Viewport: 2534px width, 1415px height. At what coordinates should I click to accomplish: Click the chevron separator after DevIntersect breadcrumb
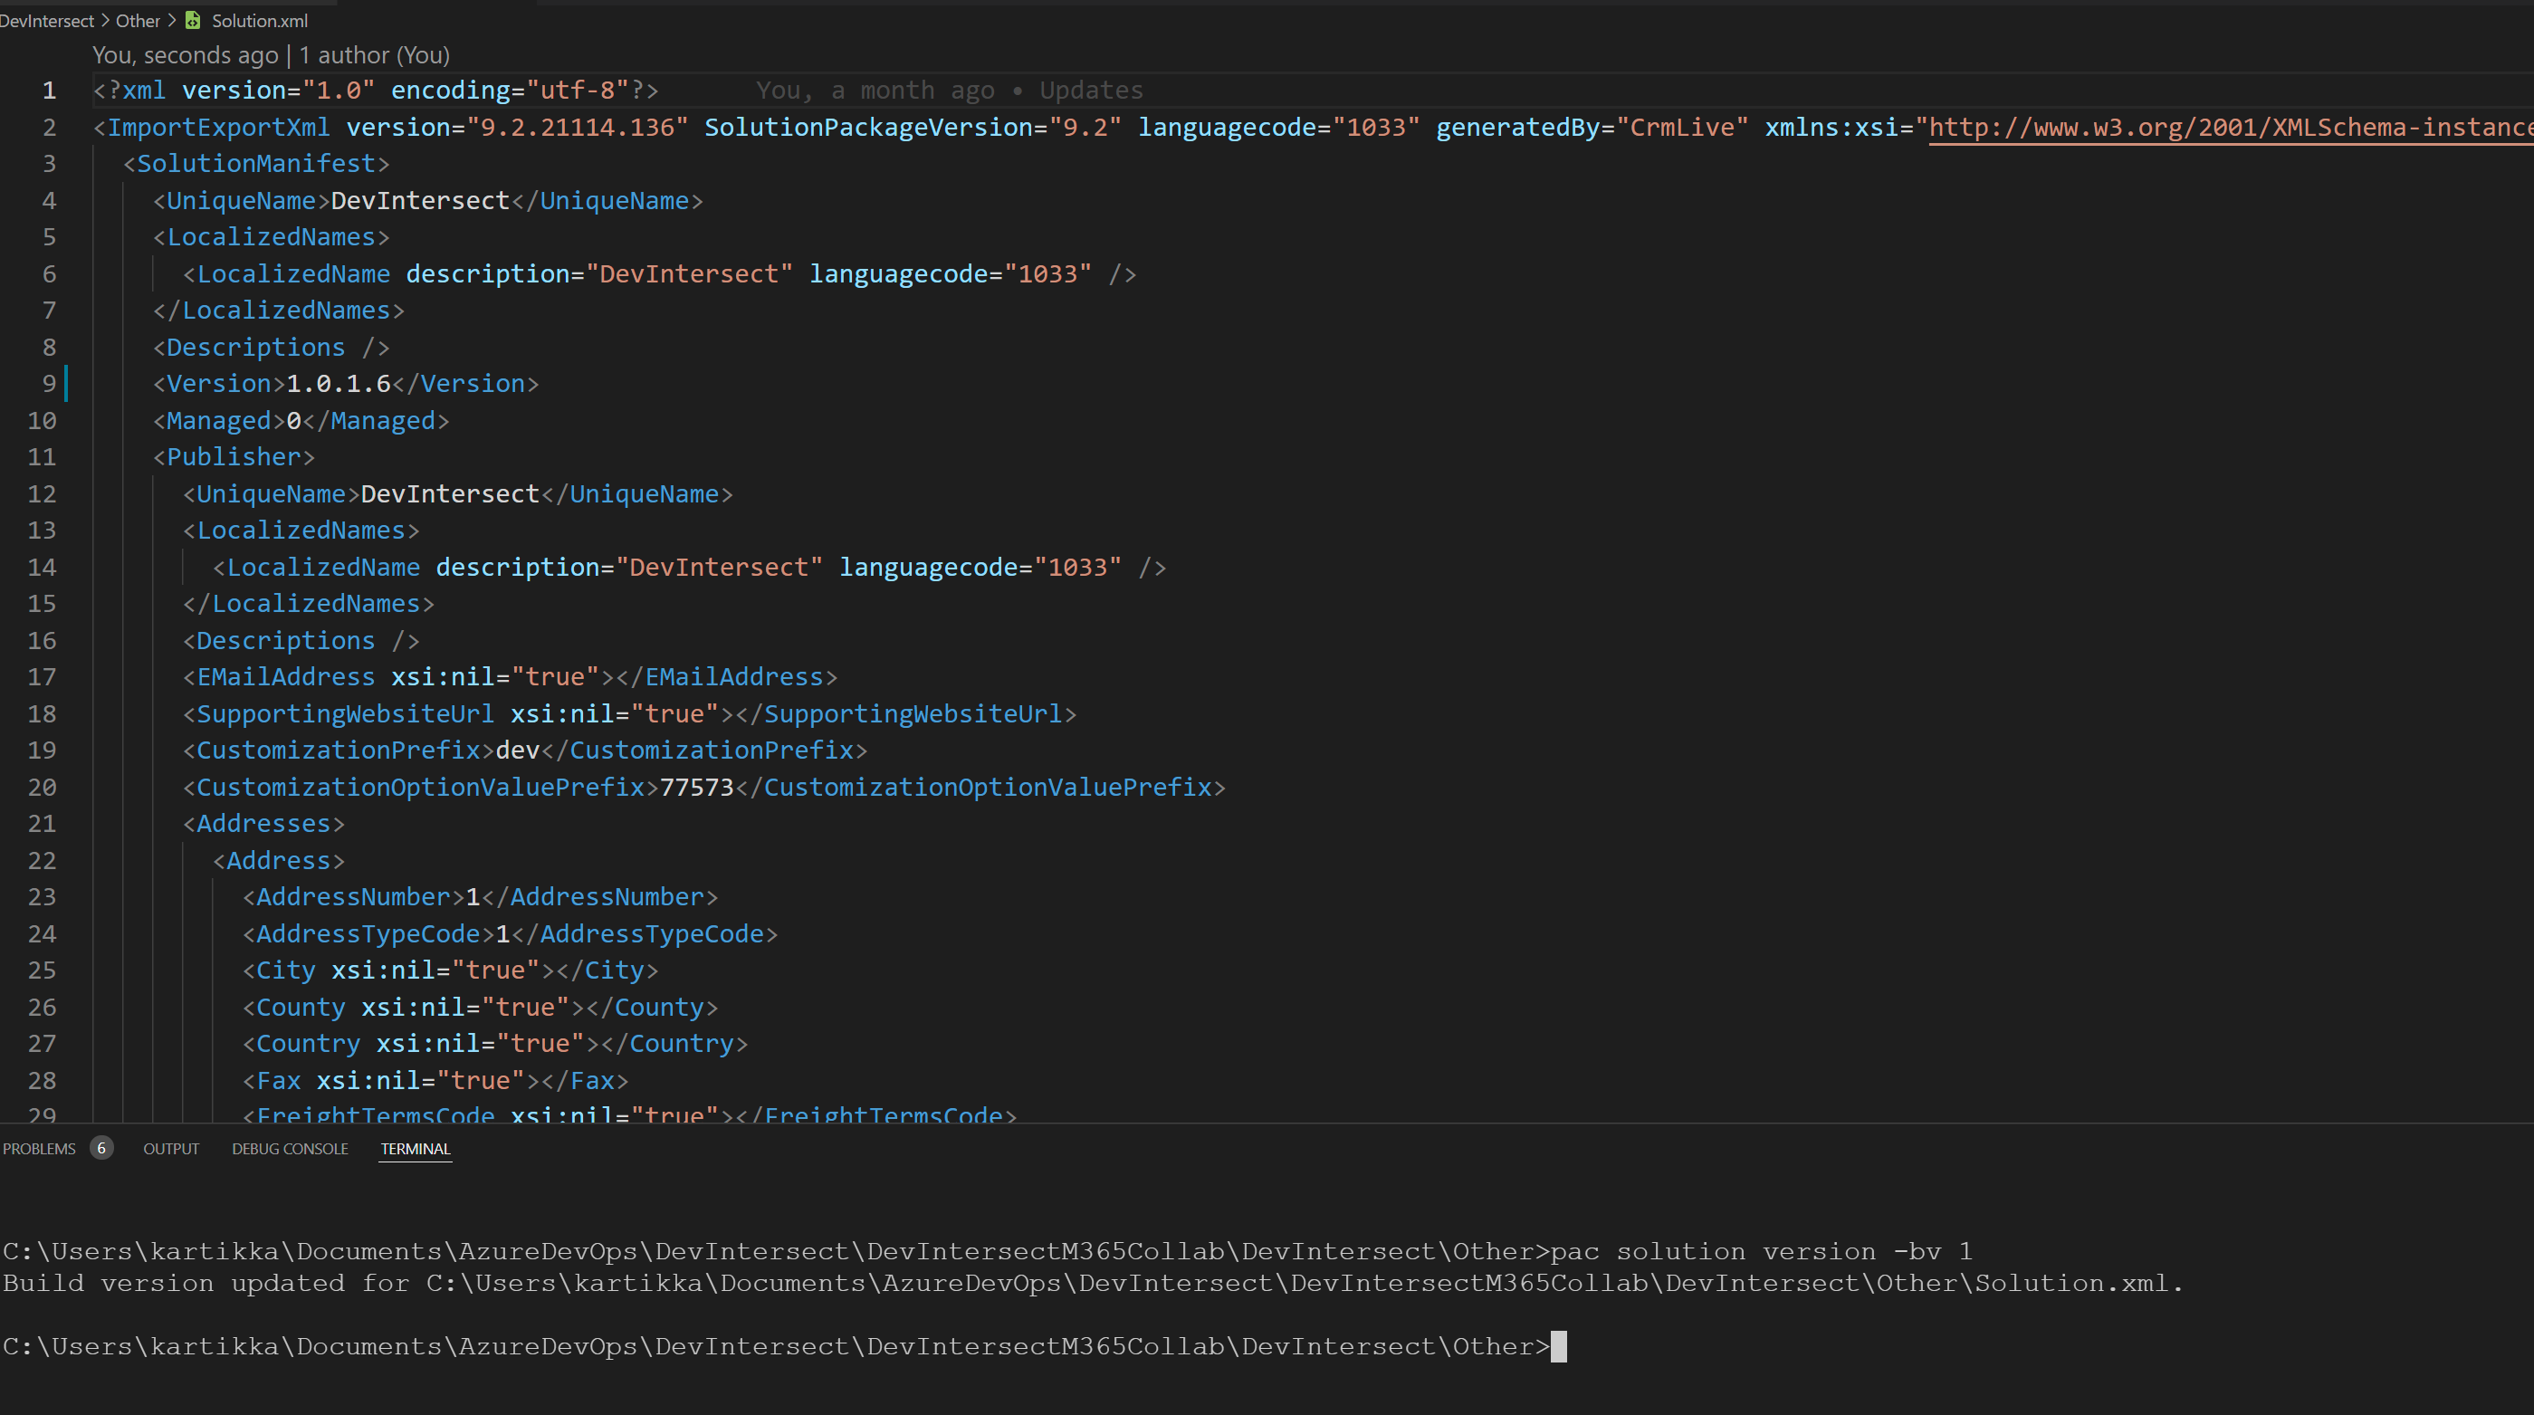pyautogui.click(x=105, y=21)
